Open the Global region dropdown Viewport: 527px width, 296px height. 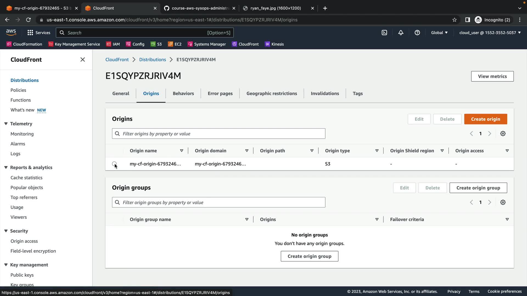click(x=439, y=33)
